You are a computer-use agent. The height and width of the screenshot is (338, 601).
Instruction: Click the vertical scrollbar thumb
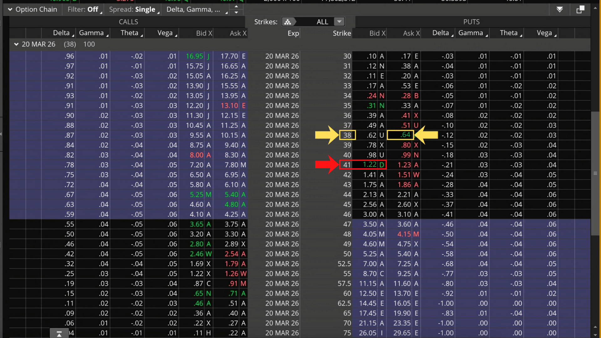coord(595,173)
